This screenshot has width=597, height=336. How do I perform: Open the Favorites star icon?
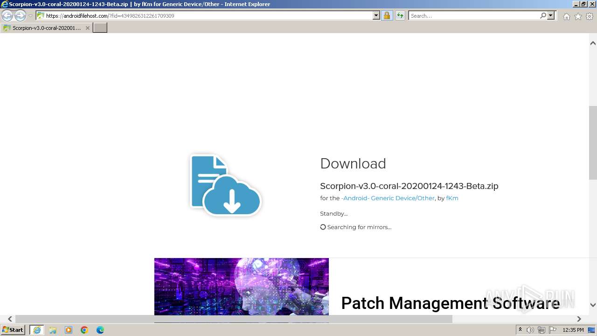coord(578,16)
